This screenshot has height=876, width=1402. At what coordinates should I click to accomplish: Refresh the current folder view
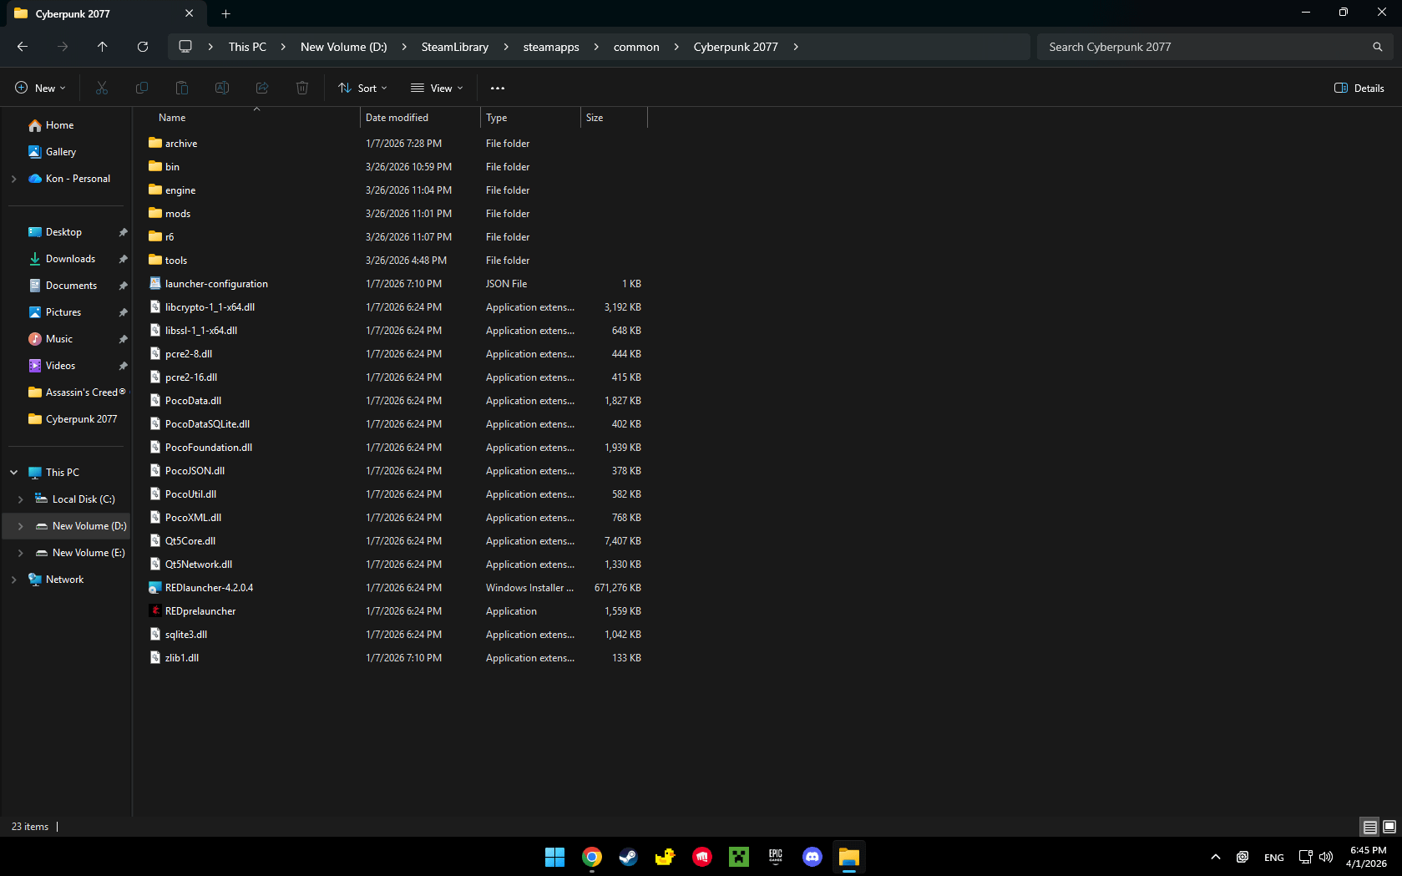point(143,47)
